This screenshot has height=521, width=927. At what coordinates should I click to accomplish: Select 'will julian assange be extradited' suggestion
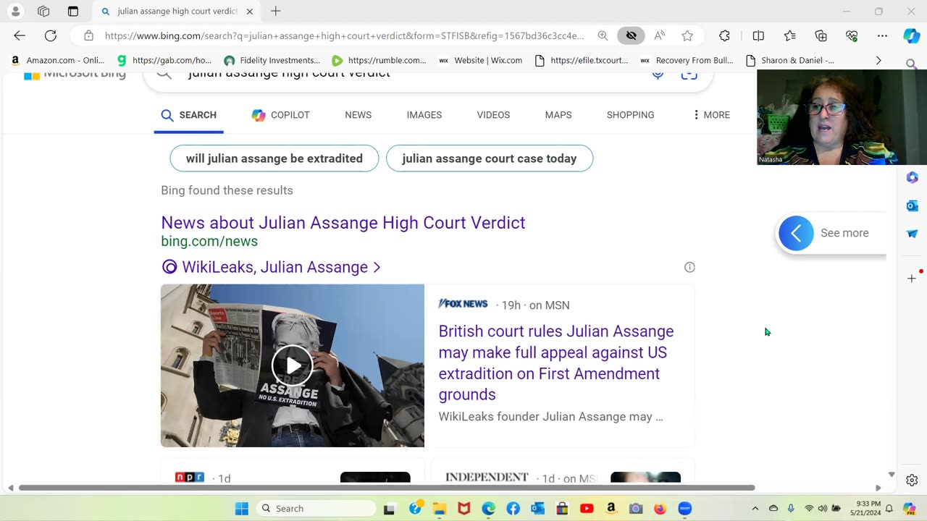click(x=274, y=158)
